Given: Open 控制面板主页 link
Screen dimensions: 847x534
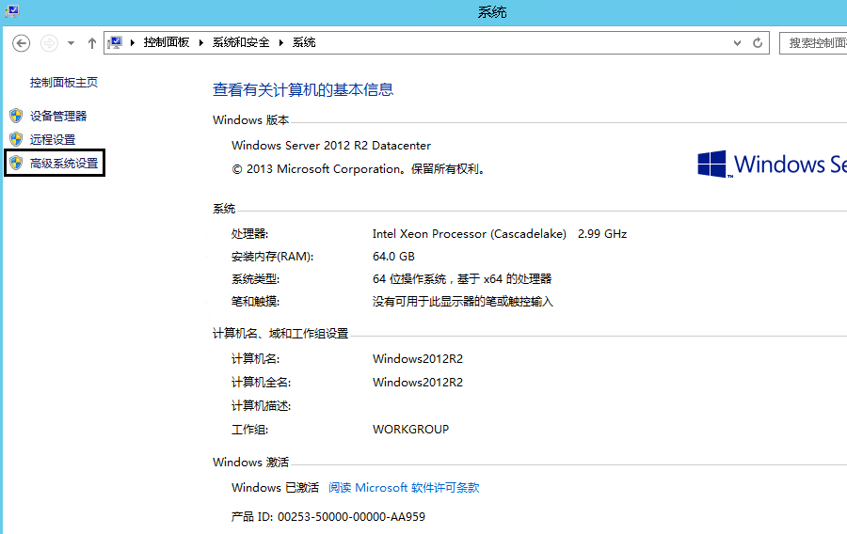Looking at the screenshot, I should tap(64, 83).
